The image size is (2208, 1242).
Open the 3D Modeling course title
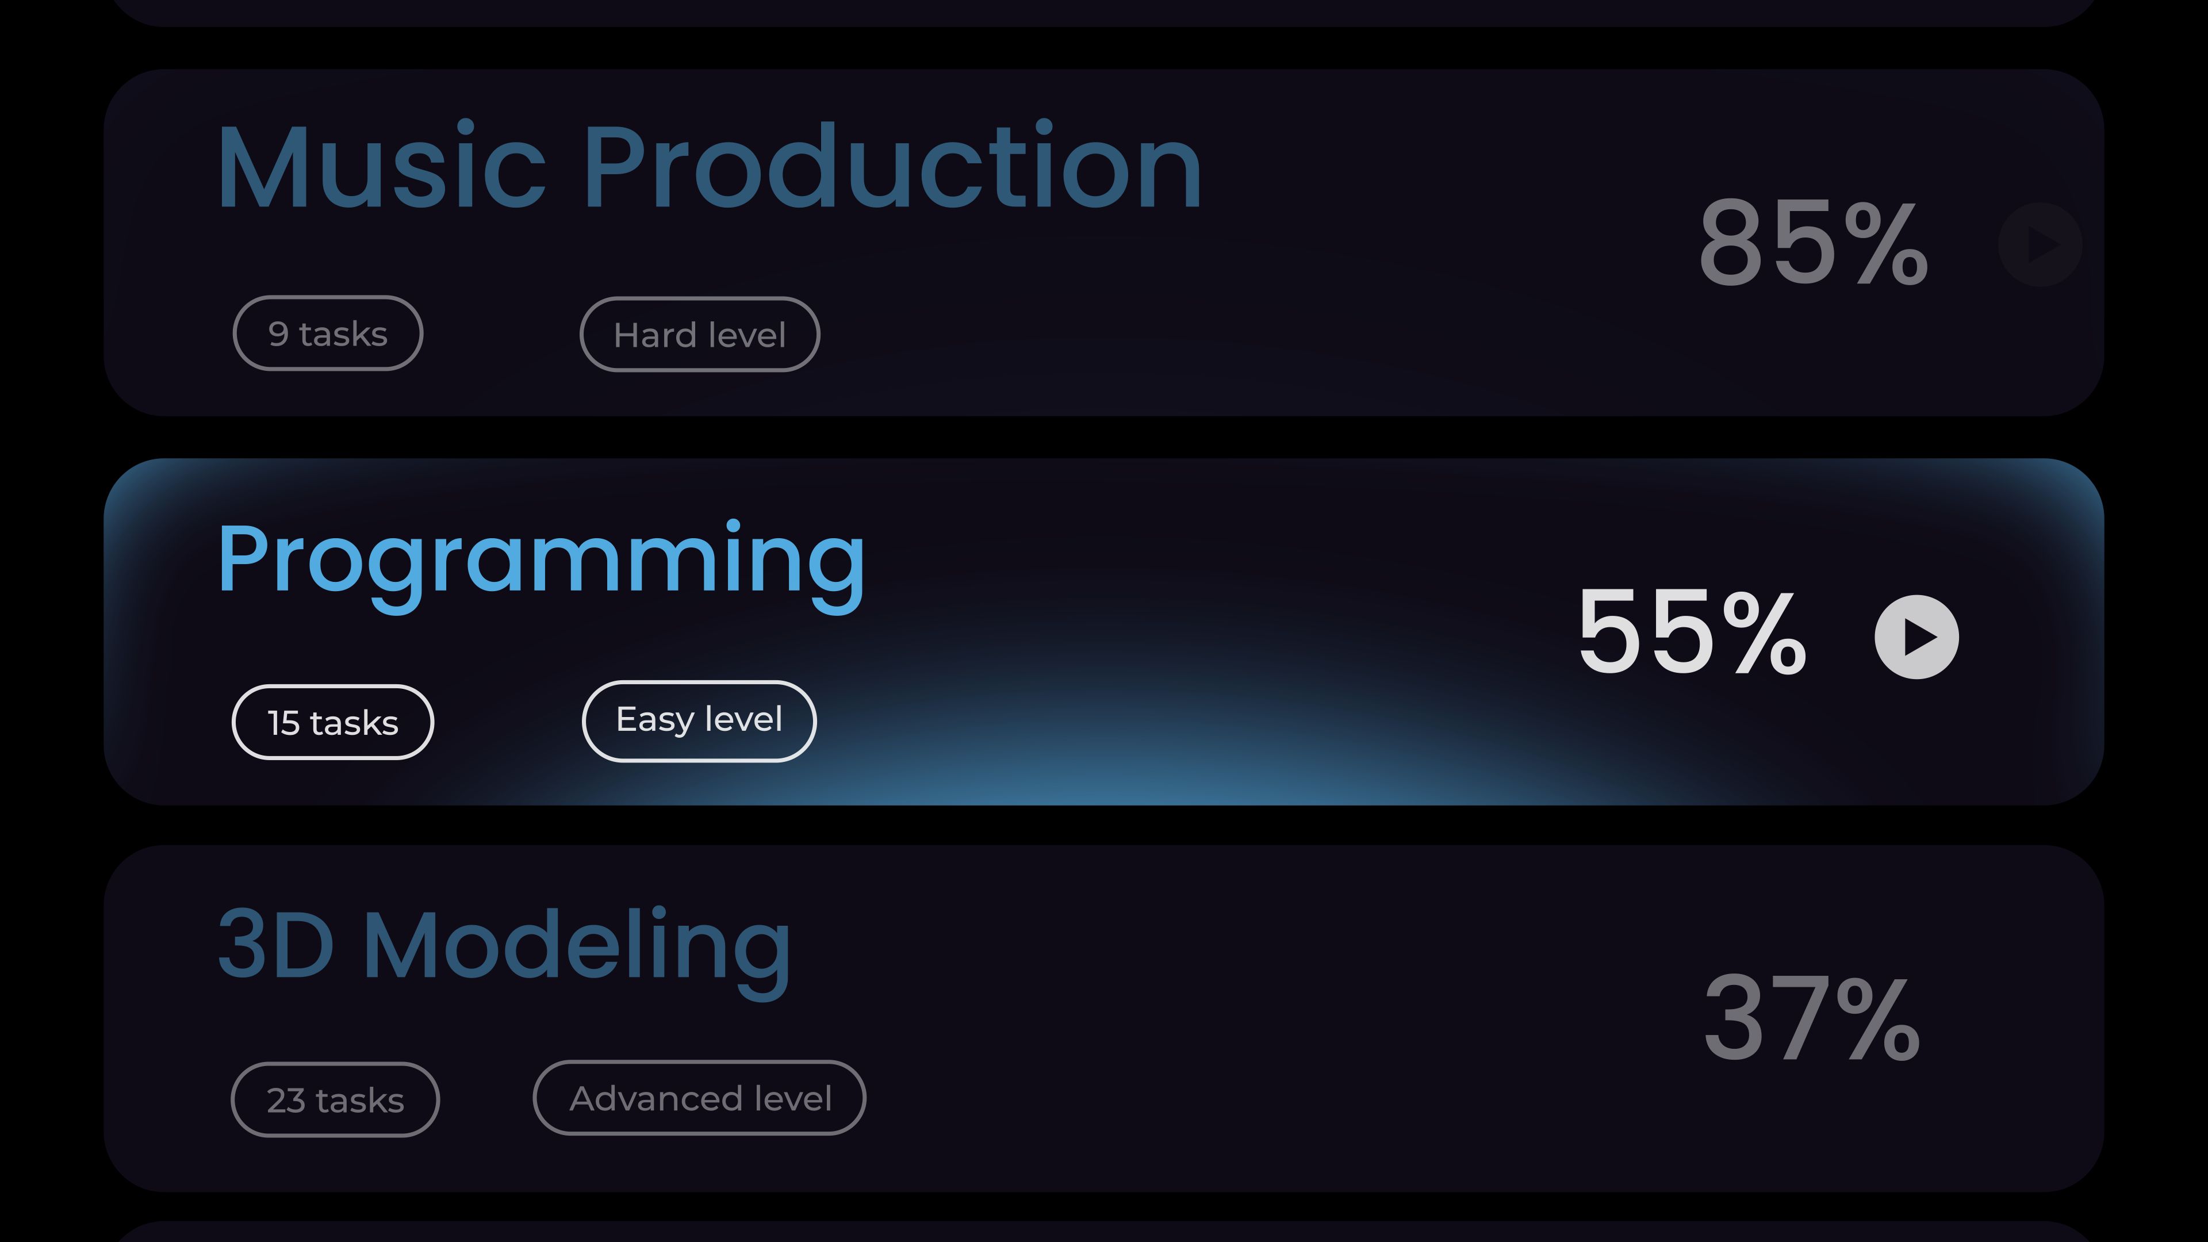coord(504,952)
